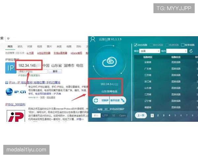Switch to 百科 search tab
This screenshot has height=158, width=198.
[79, 46]
